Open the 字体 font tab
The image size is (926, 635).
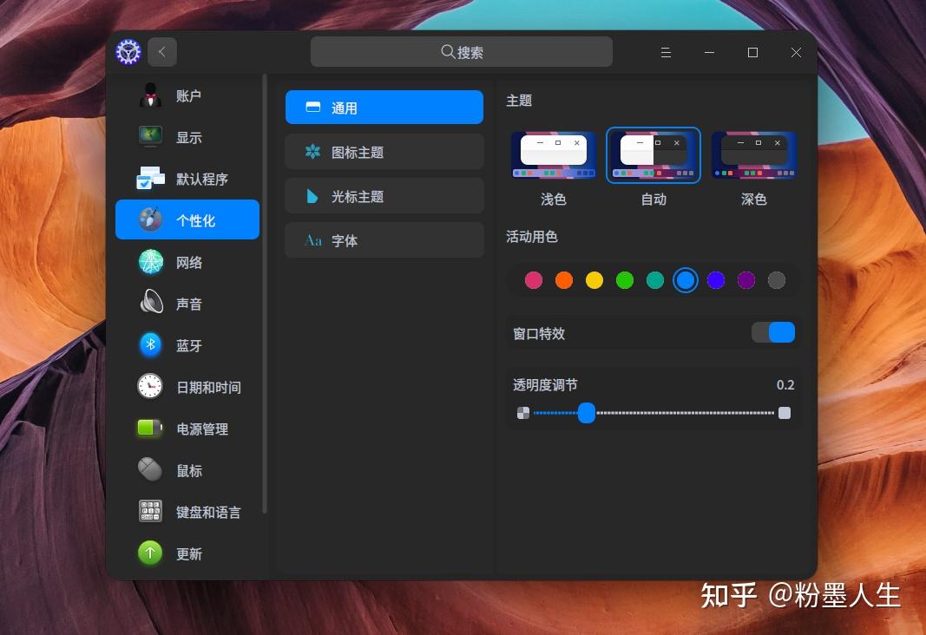point(384,240)
